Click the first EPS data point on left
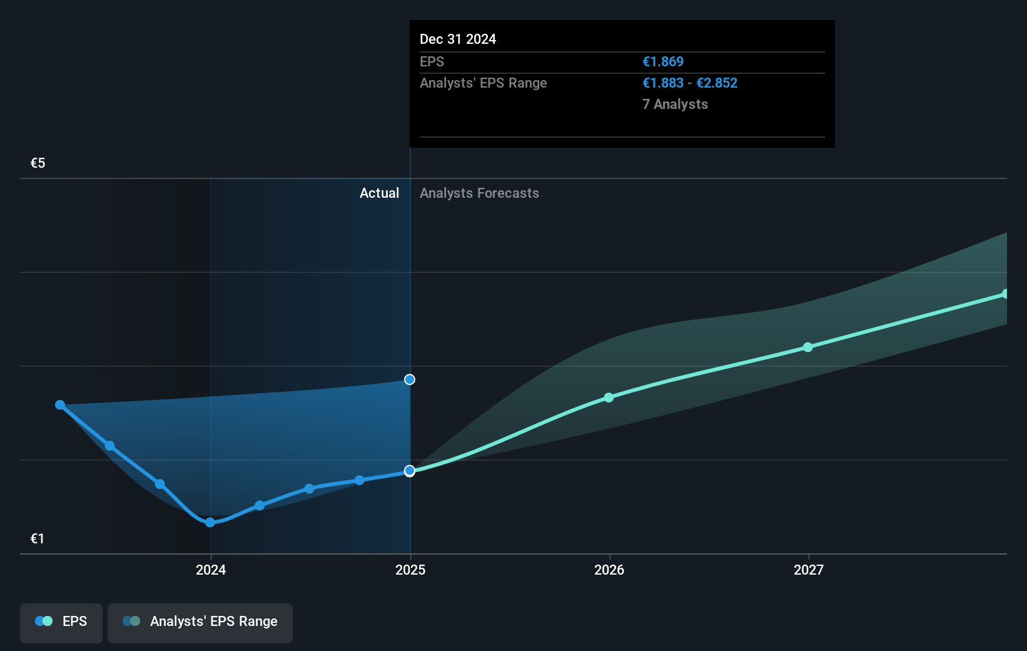The width and height of the screenshot is (1027, 651). [60, 405]
